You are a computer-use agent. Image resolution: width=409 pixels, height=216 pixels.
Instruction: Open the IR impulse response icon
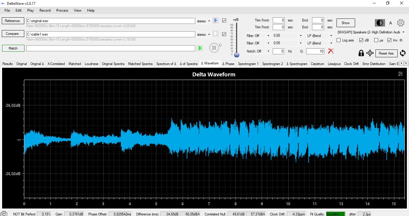point(214,48)
